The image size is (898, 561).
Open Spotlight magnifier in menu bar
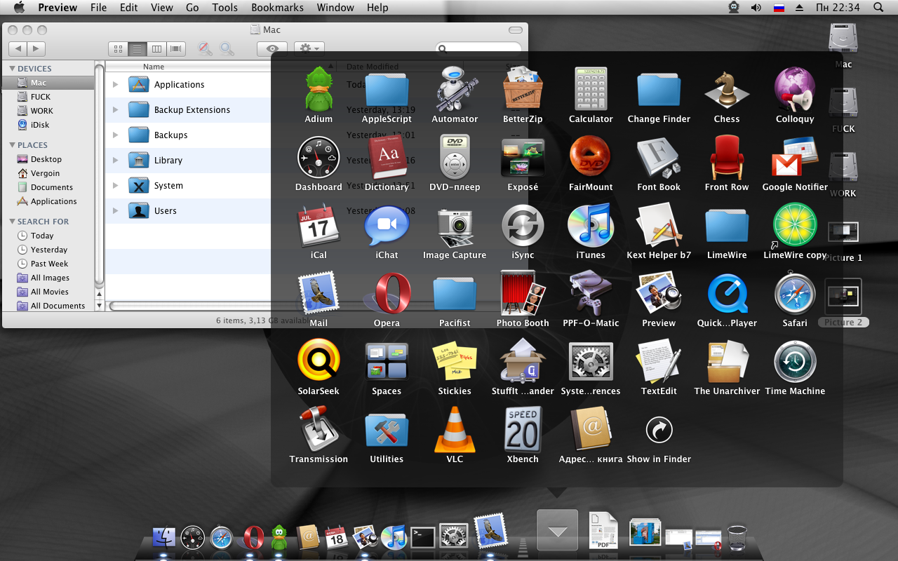click(x=878, y=8)
